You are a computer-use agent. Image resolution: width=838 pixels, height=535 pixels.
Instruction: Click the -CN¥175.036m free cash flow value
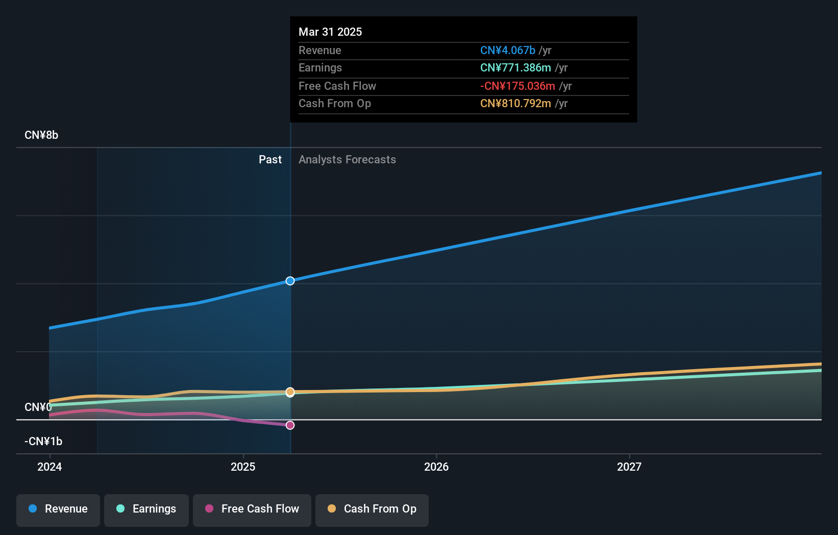[x=517, y=86]
